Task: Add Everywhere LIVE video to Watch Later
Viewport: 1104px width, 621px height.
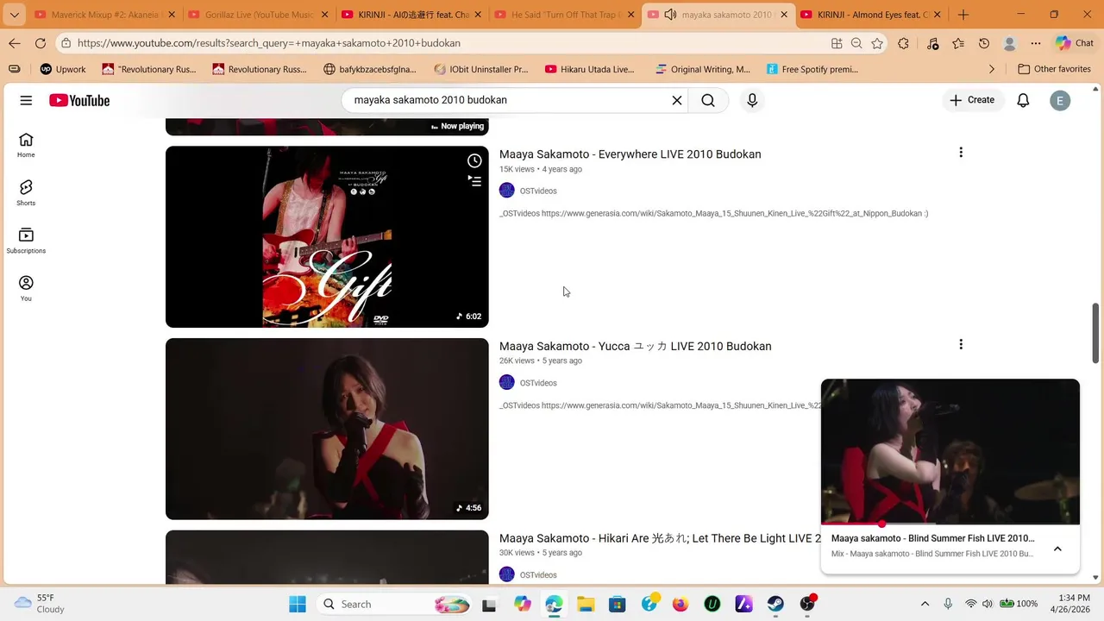Action: point(474,160)
